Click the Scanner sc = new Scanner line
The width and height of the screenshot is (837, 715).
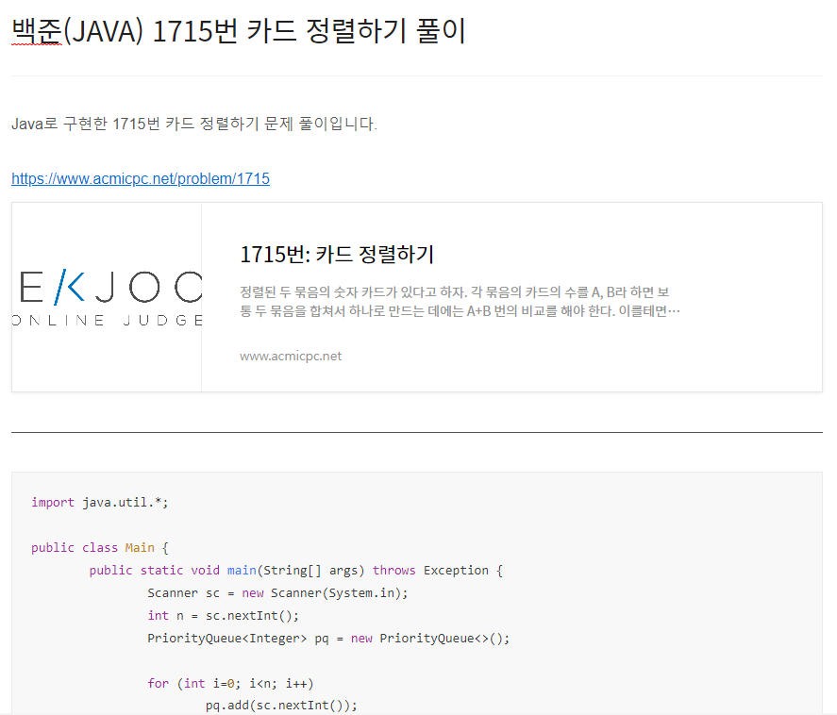(277, 593)
